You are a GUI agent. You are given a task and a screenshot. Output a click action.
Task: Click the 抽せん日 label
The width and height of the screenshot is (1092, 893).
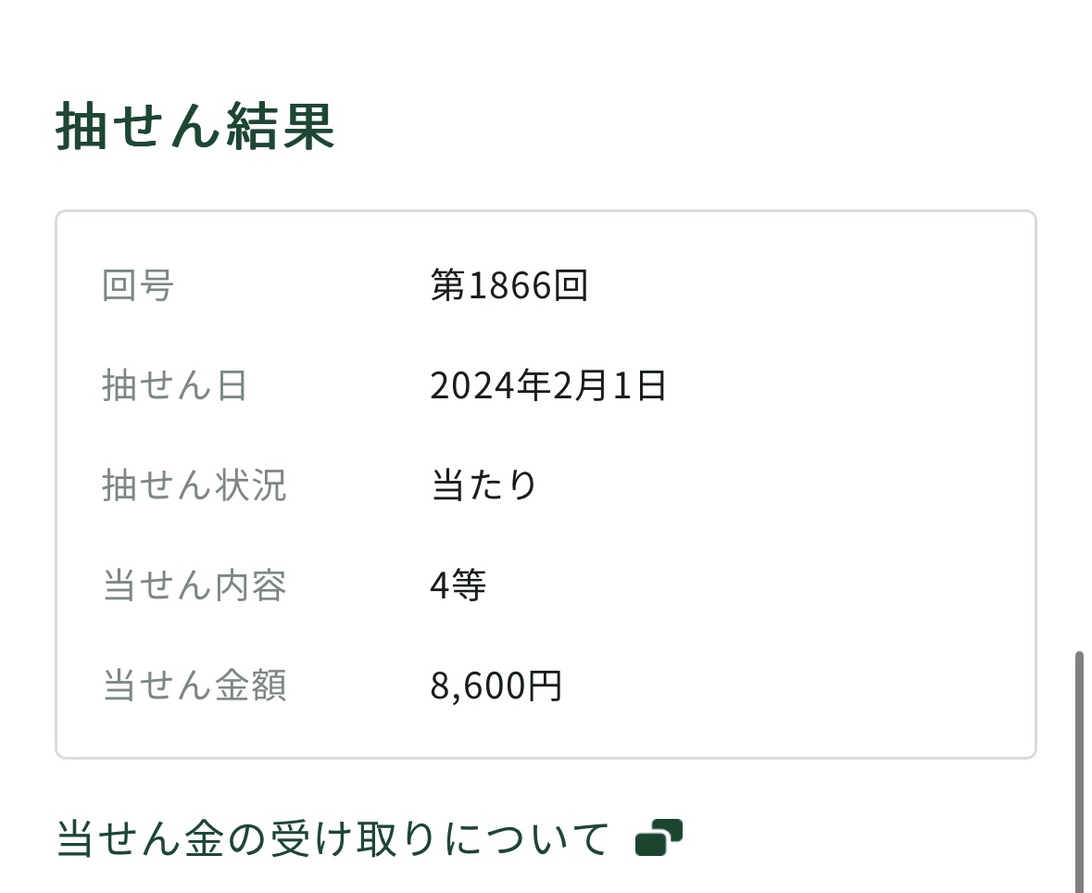(x=175, y=386)
